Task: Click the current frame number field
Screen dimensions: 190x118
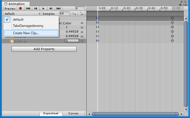Action: tap(80, 8)
